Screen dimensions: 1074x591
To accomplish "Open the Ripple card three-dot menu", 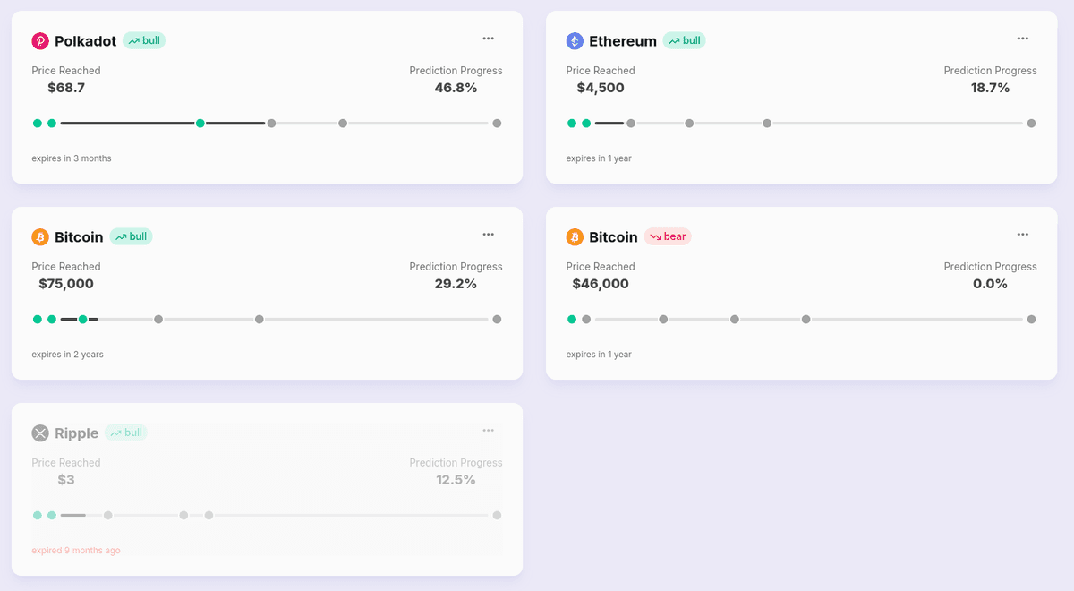I will [488, 431].
